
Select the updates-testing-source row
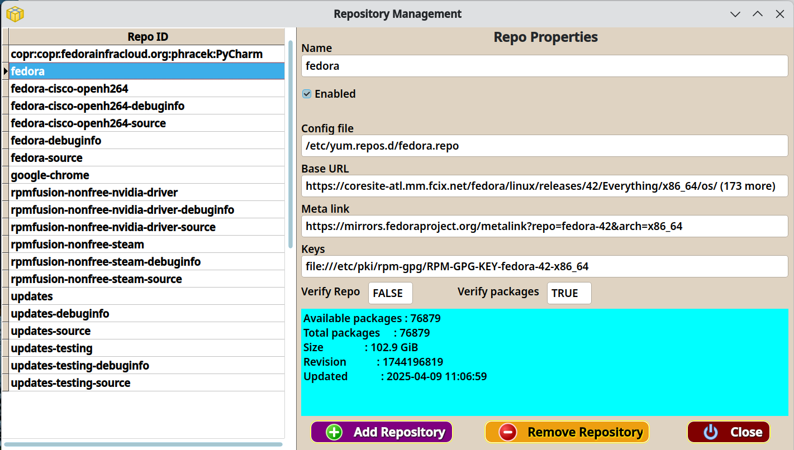(x=147, y=383)
